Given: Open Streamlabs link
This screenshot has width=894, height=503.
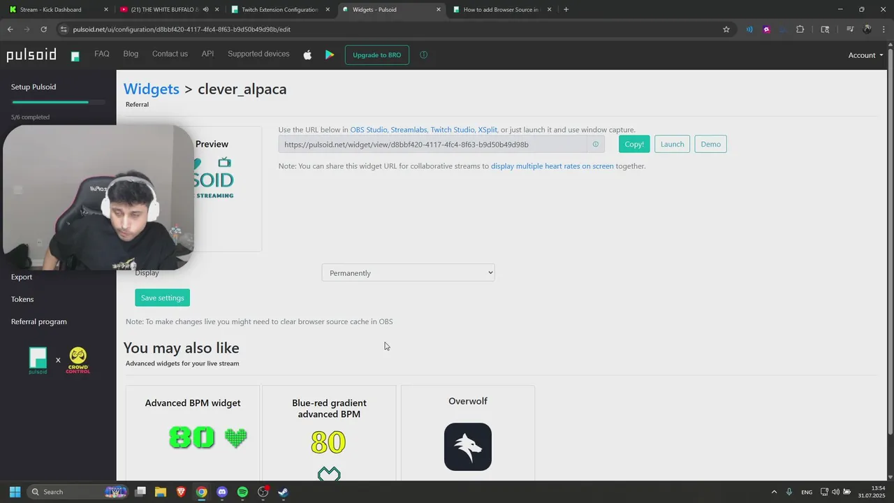Looking at the screenshot, I should (x=409, y=130).
